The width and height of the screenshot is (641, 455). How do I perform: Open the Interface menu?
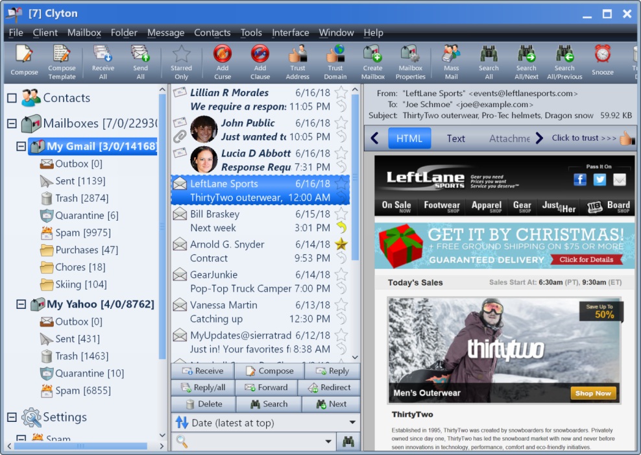tap(291, 32)
